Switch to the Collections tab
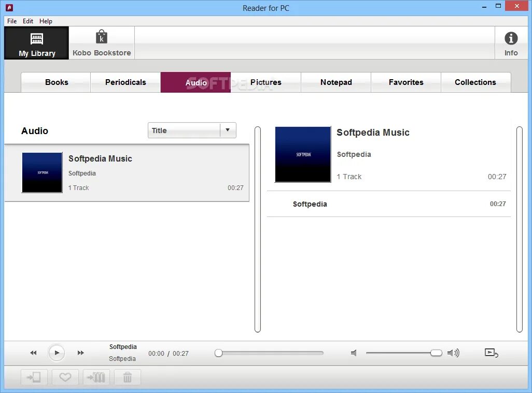 coord(475,82)
